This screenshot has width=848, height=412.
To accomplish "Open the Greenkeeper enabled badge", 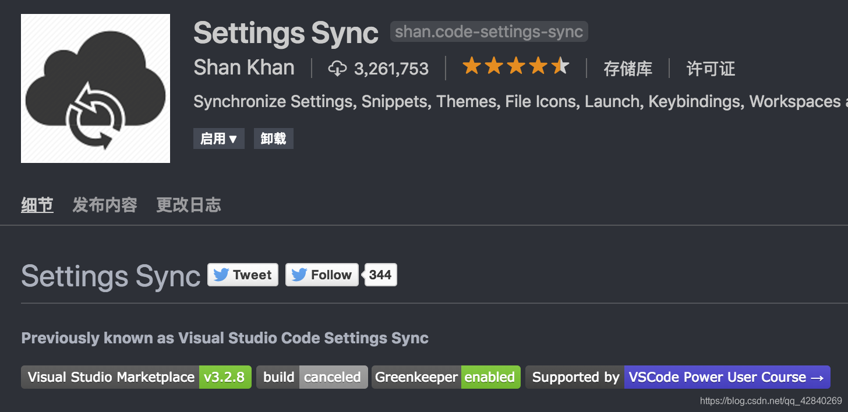I will (x=446, y=377).
